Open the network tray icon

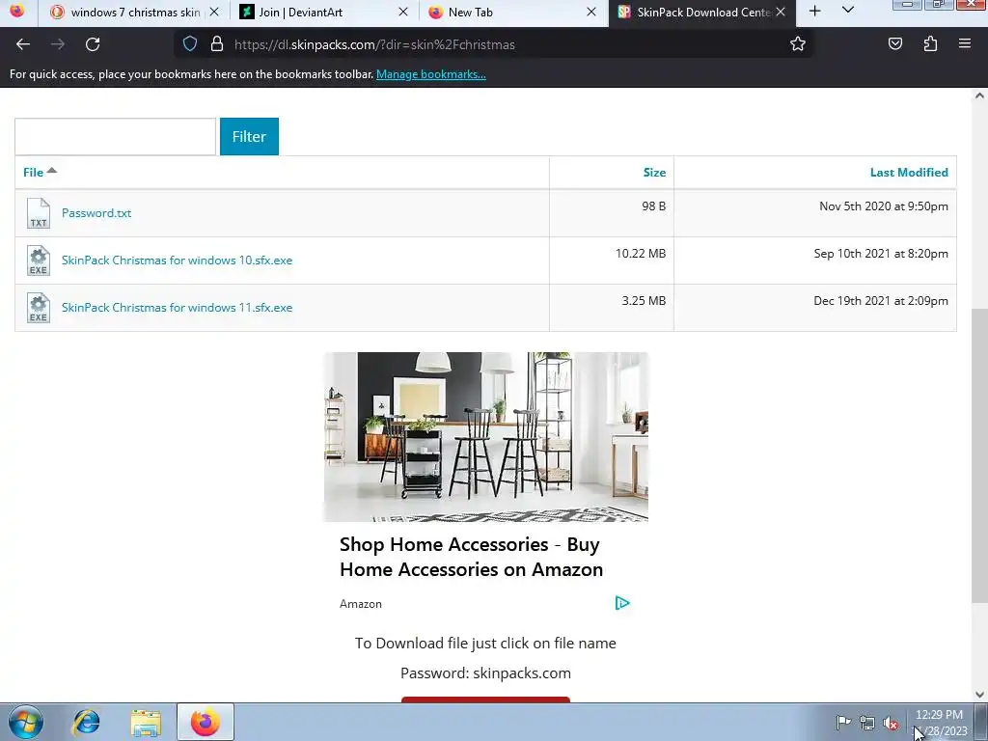click(867, 723)
